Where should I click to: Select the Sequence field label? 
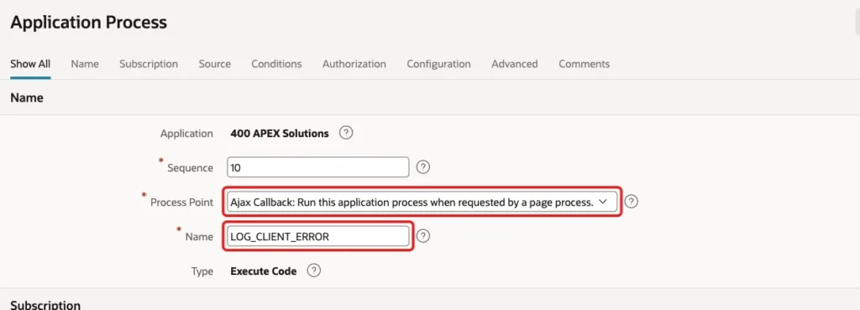coord(190,168)
